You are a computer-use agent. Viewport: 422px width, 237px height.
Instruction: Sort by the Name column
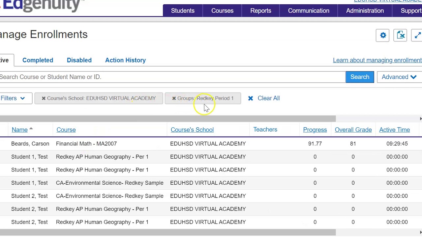coord(20,130)
